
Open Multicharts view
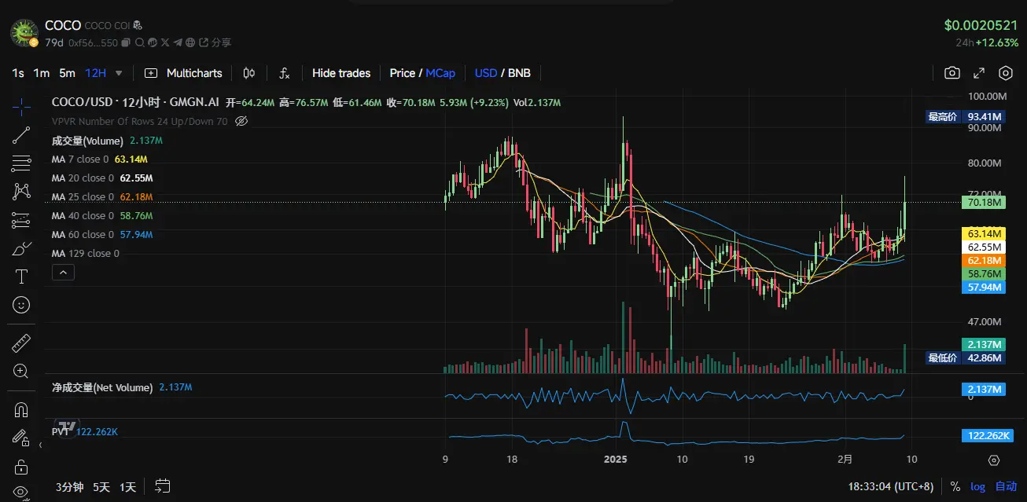183,73
